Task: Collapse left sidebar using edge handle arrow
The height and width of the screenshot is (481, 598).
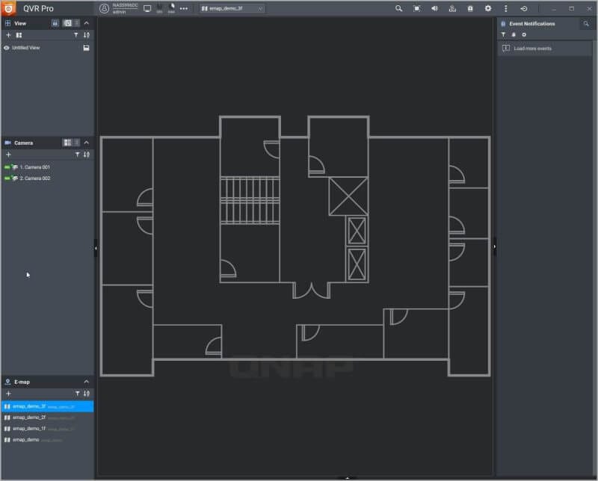Action: [96, 249]
